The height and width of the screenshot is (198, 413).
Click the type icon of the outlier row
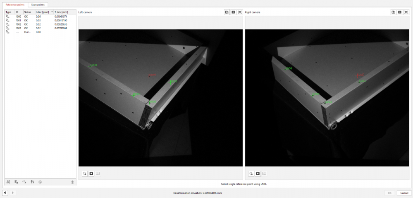7,32
